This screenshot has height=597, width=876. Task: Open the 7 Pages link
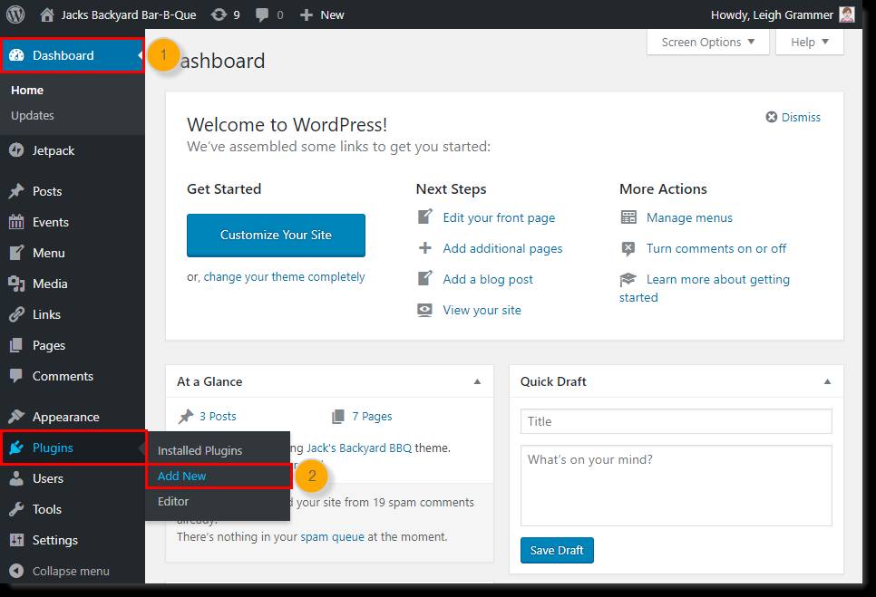click(x=372, y=416)
